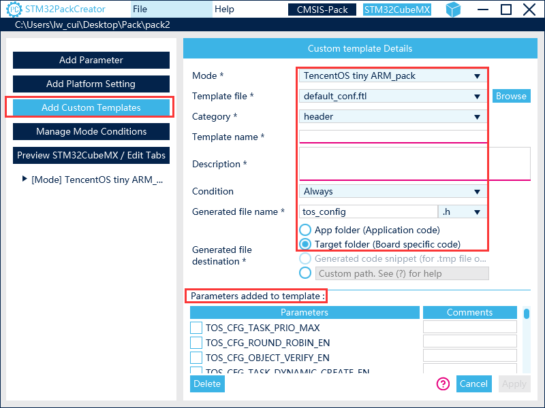Open the .h file extension dropdown
The height and width of the screenshot is (408, 545).
click(463, 211)
